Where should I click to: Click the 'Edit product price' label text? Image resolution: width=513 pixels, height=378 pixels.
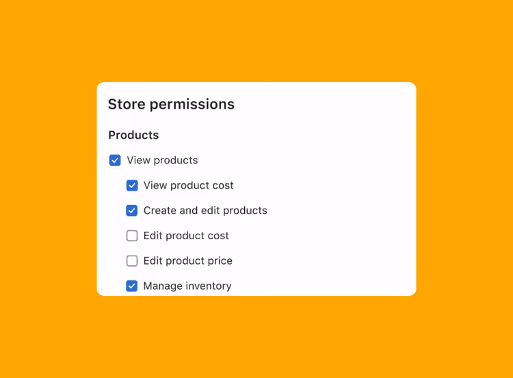click(188, 260)
